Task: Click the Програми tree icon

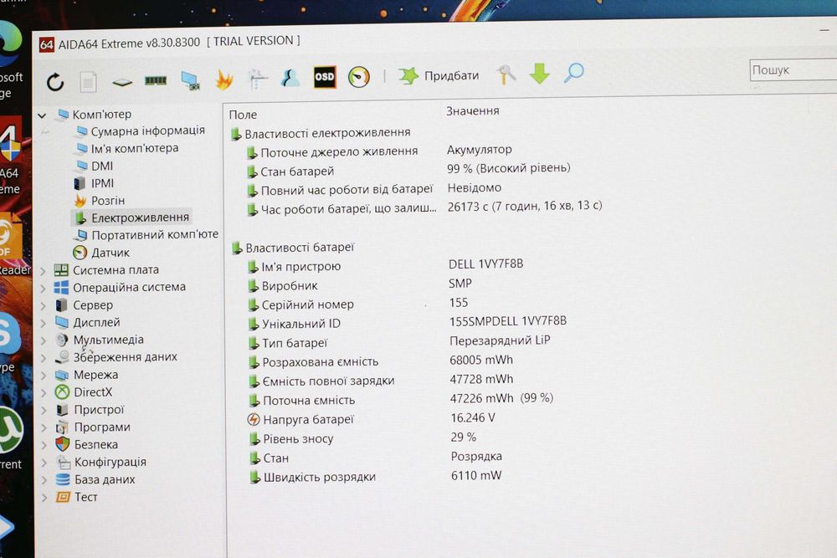Action: coord(63,427)
